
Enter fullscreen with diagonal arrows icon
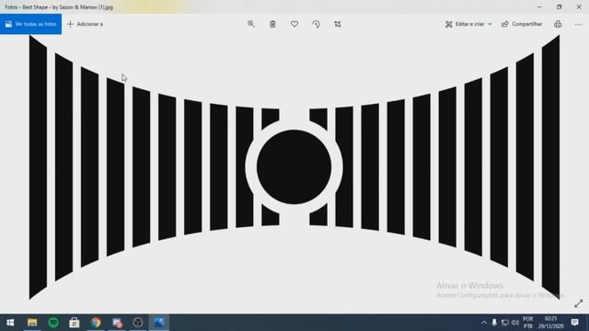click(579, 303)
